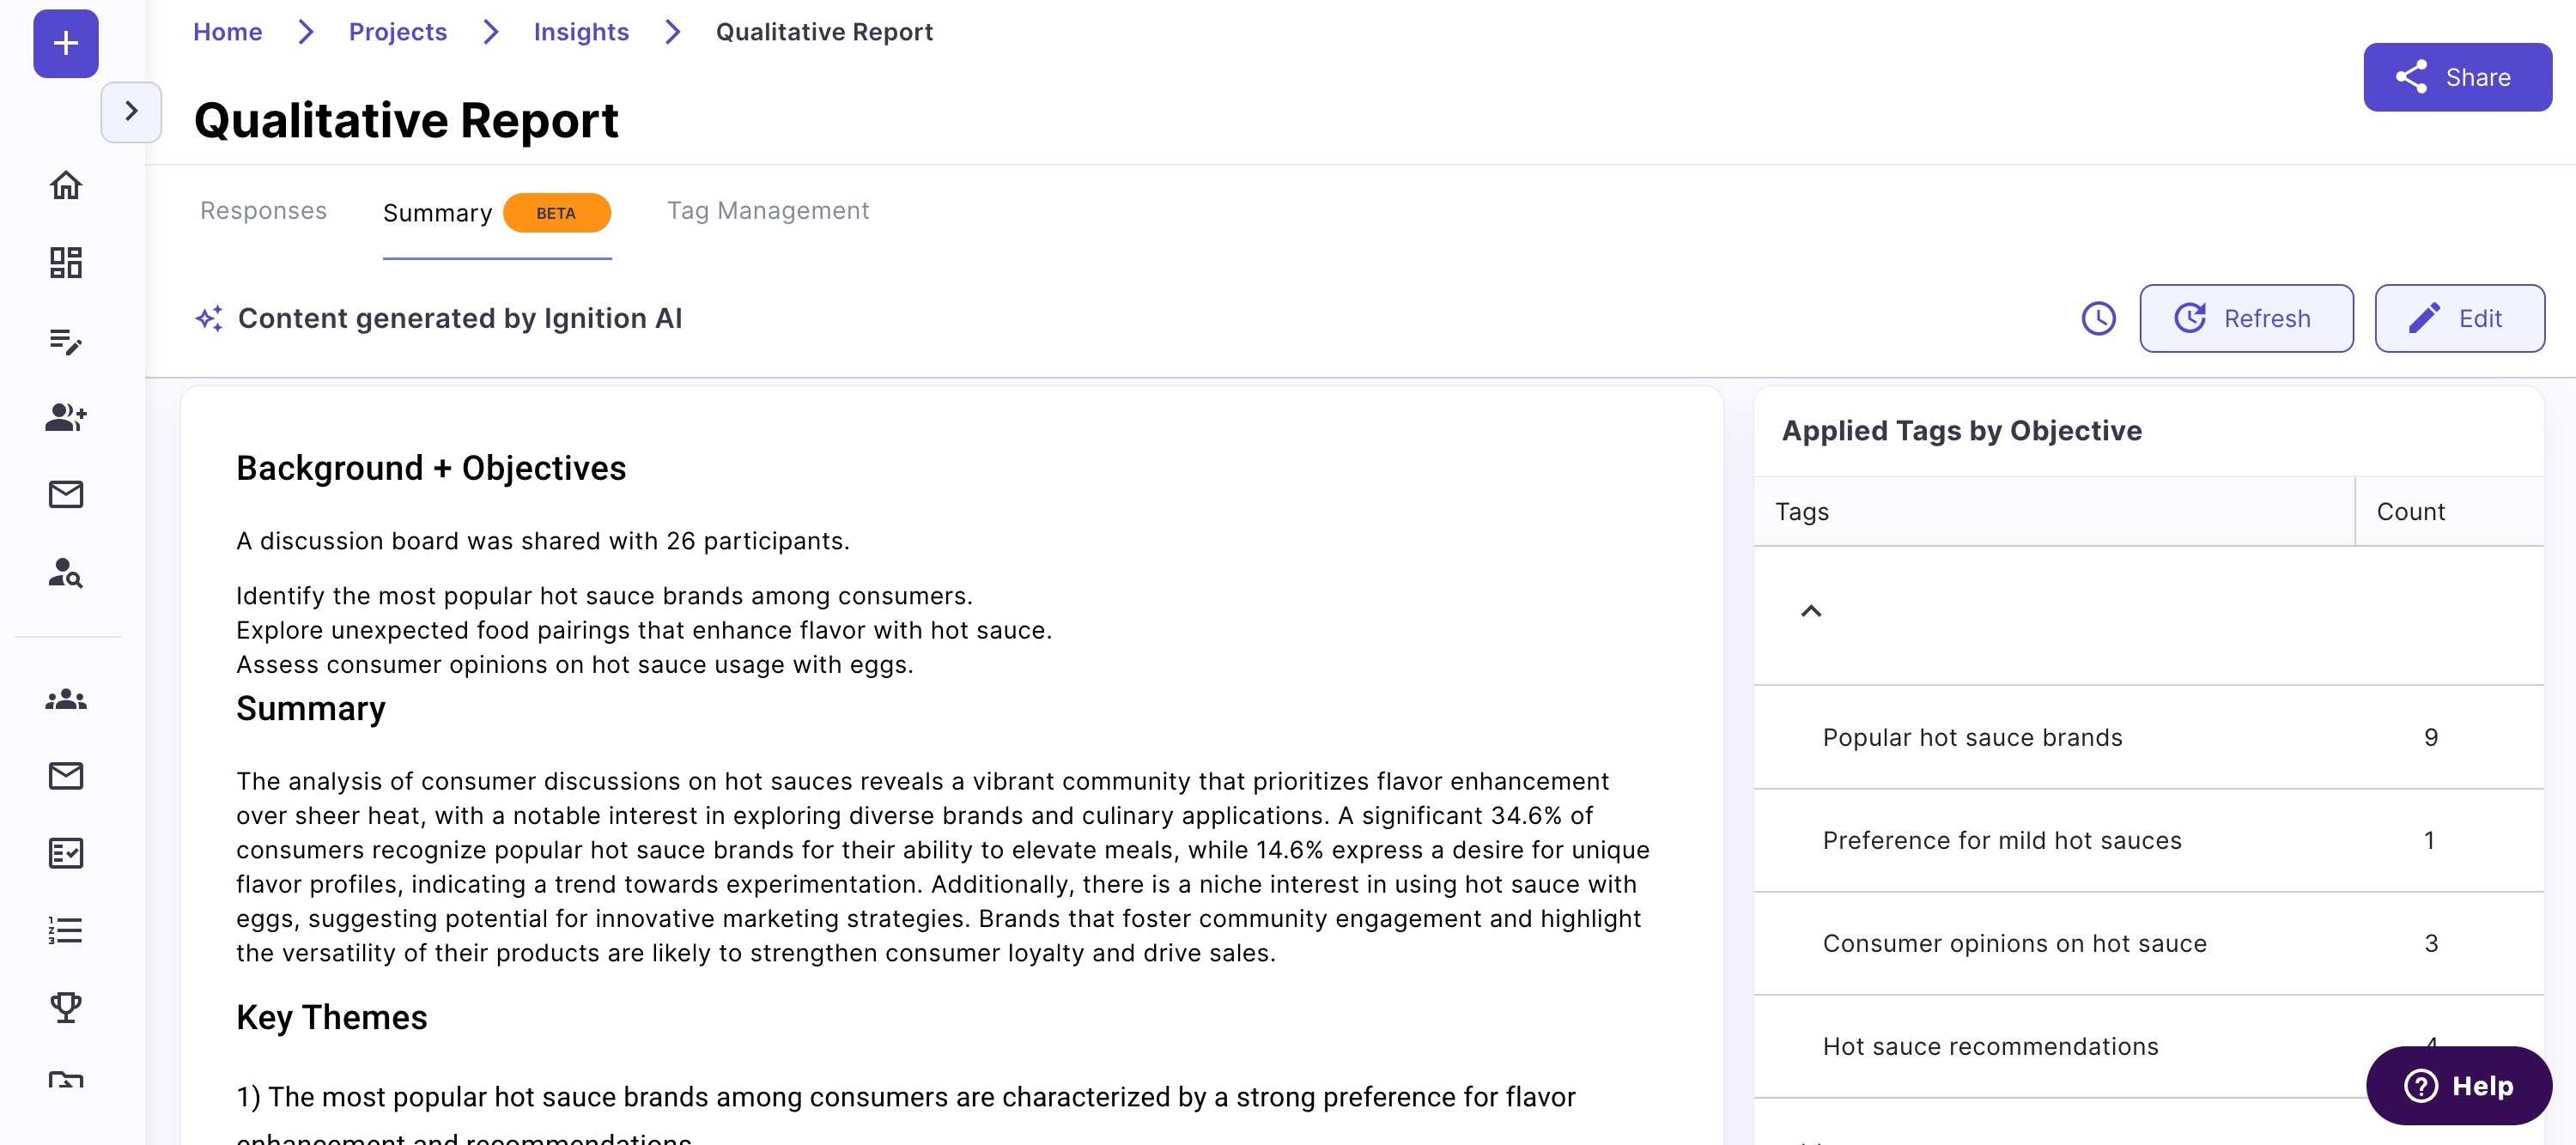Open the envelope icon above the person-search icon
Screen dimensions: 2576x1145
point(66,494)
